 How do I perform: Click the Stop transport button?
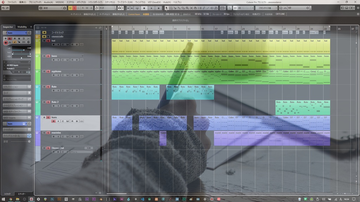pos(144,8)
